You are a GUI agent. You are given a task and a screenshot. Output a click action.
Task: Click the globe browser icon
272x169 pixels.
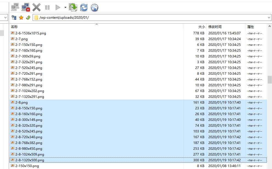(94, 7)
